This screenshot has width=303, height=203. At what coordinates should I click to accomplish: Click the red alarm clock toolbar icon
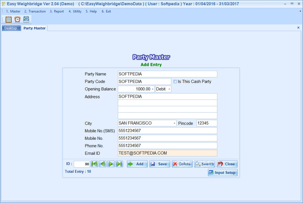pos(17,19)
